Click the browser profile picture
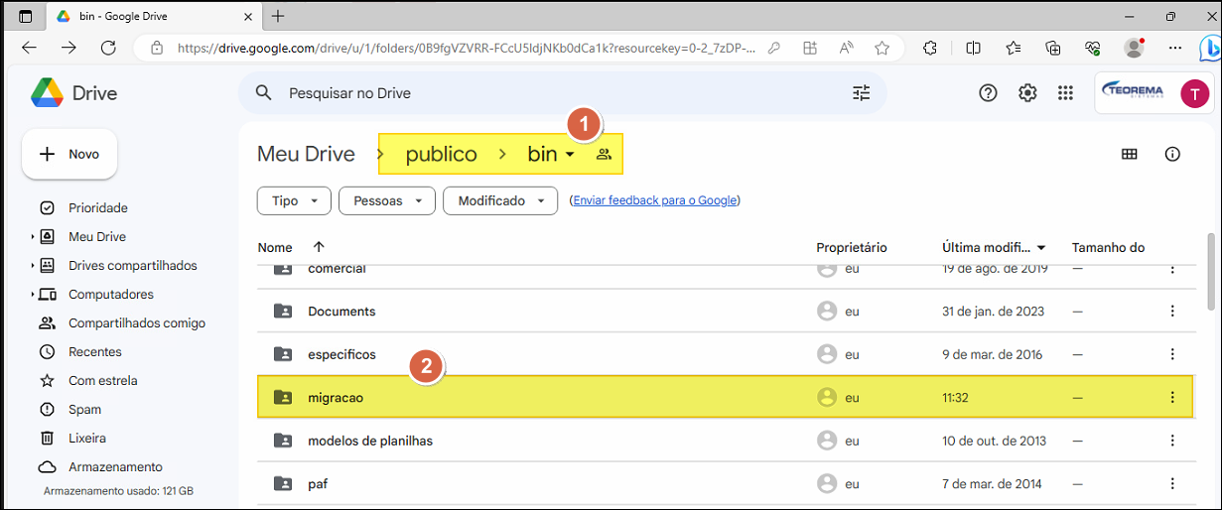Viewport: 1222px width, 510px height. (1134, 48)
